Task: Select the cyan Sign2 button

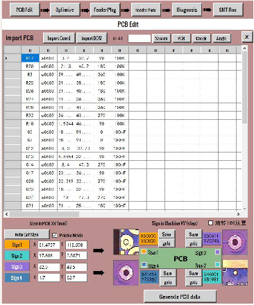Action: click(17, 256)
